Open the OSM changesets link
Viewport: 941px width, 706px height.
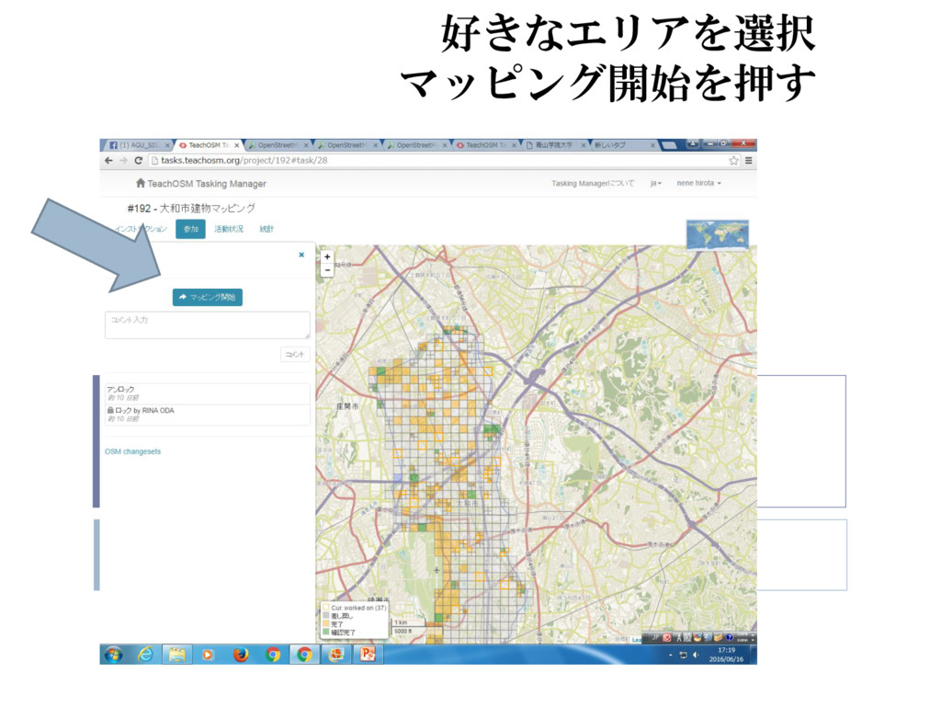tap(132, 451)
